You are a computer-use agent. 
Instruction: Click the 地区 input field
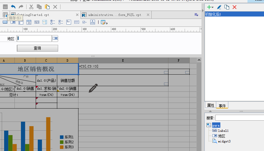coord(34,38)
